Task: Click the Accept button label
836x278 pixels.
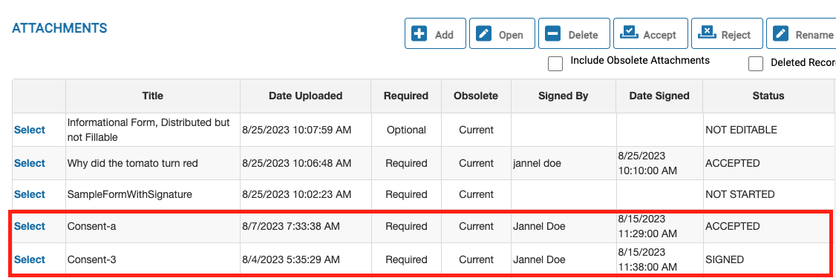Action: coord(659,35)
